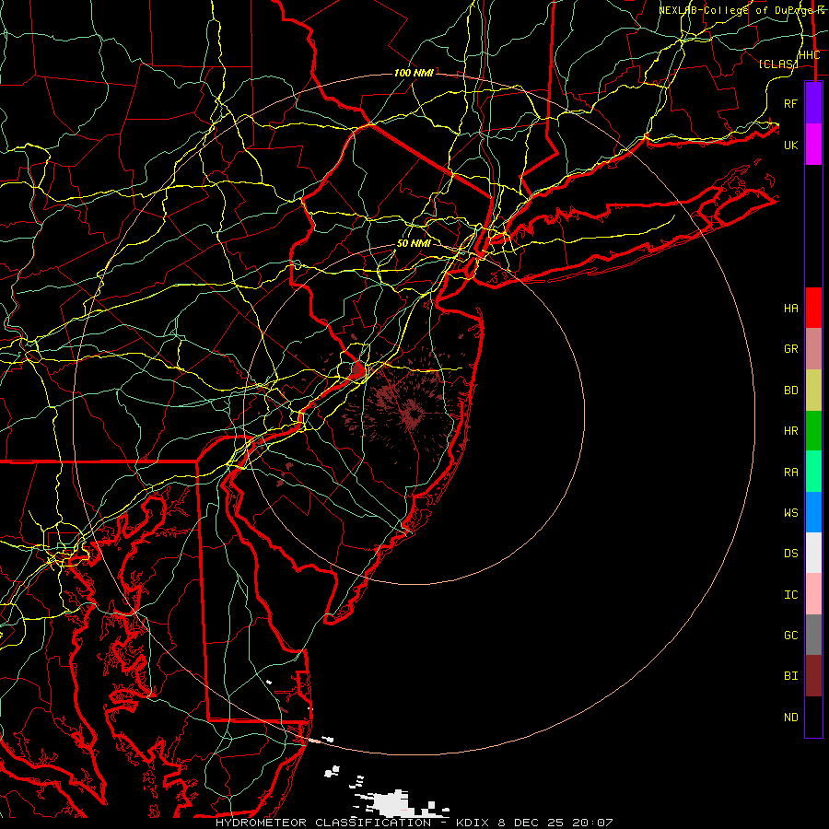Click the gray GC legend swatch
This screenshot has height=829, width=829.
pos(813,635)
